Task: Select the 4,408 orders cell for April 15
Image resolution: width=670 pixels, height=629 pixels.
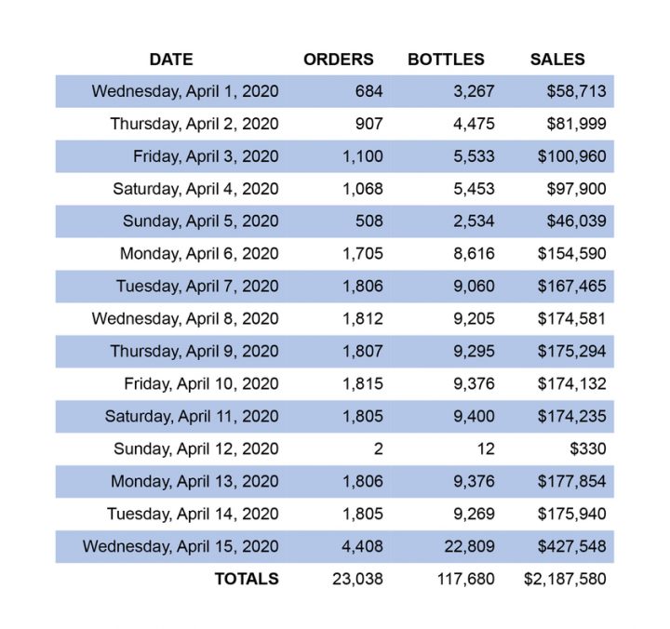Action: [x=362, y=546]
